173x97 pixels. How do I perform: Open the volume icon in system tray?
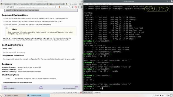tap(158, 95)
